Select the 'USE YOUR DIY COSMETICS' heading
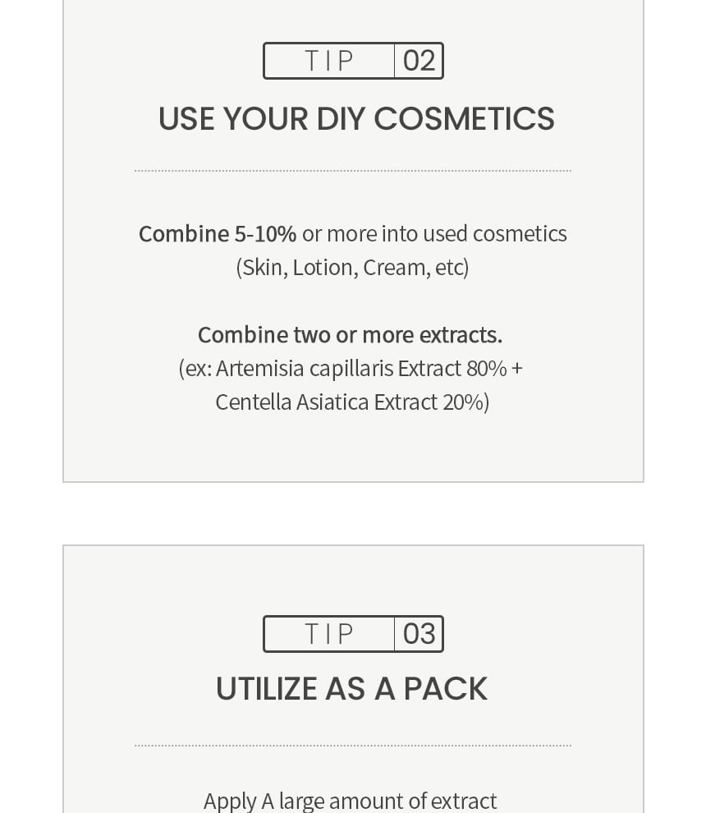The width and height of the screenshot is (706, 813). [355, 119]
